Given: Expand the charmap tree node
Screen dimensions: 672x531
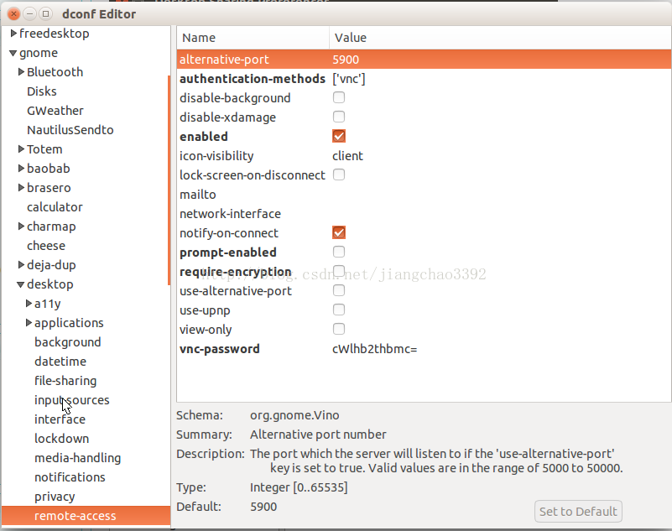Looking at the screenshot, I should click(21, 226).
